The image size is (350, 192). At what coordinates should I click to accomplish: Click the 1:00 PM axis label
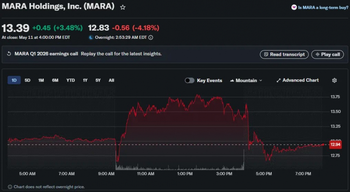[185, 174]
